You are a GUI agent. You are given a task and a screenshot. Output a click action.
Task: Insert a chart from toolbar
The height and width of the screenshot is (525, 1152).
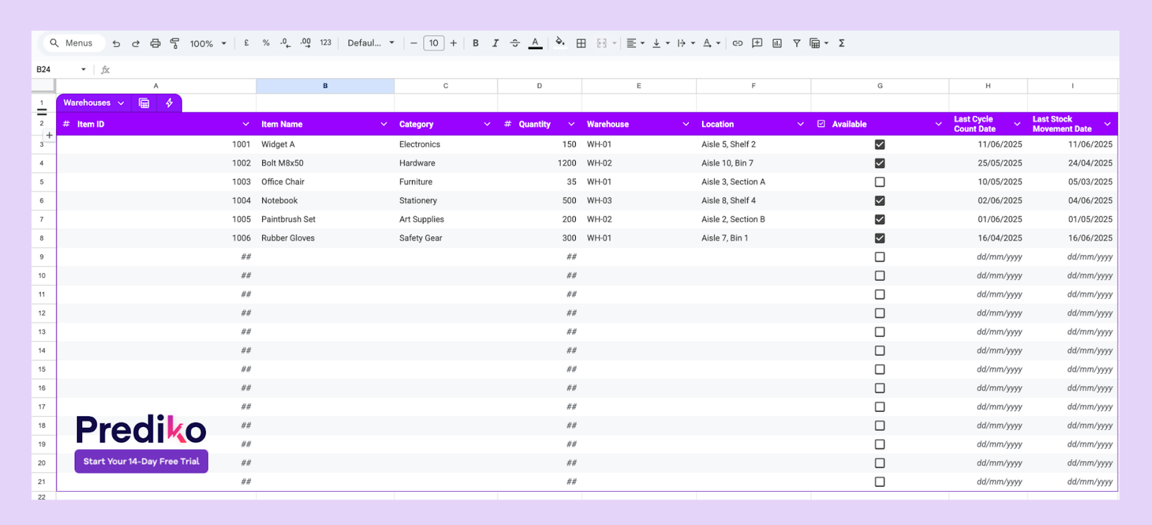777,43
